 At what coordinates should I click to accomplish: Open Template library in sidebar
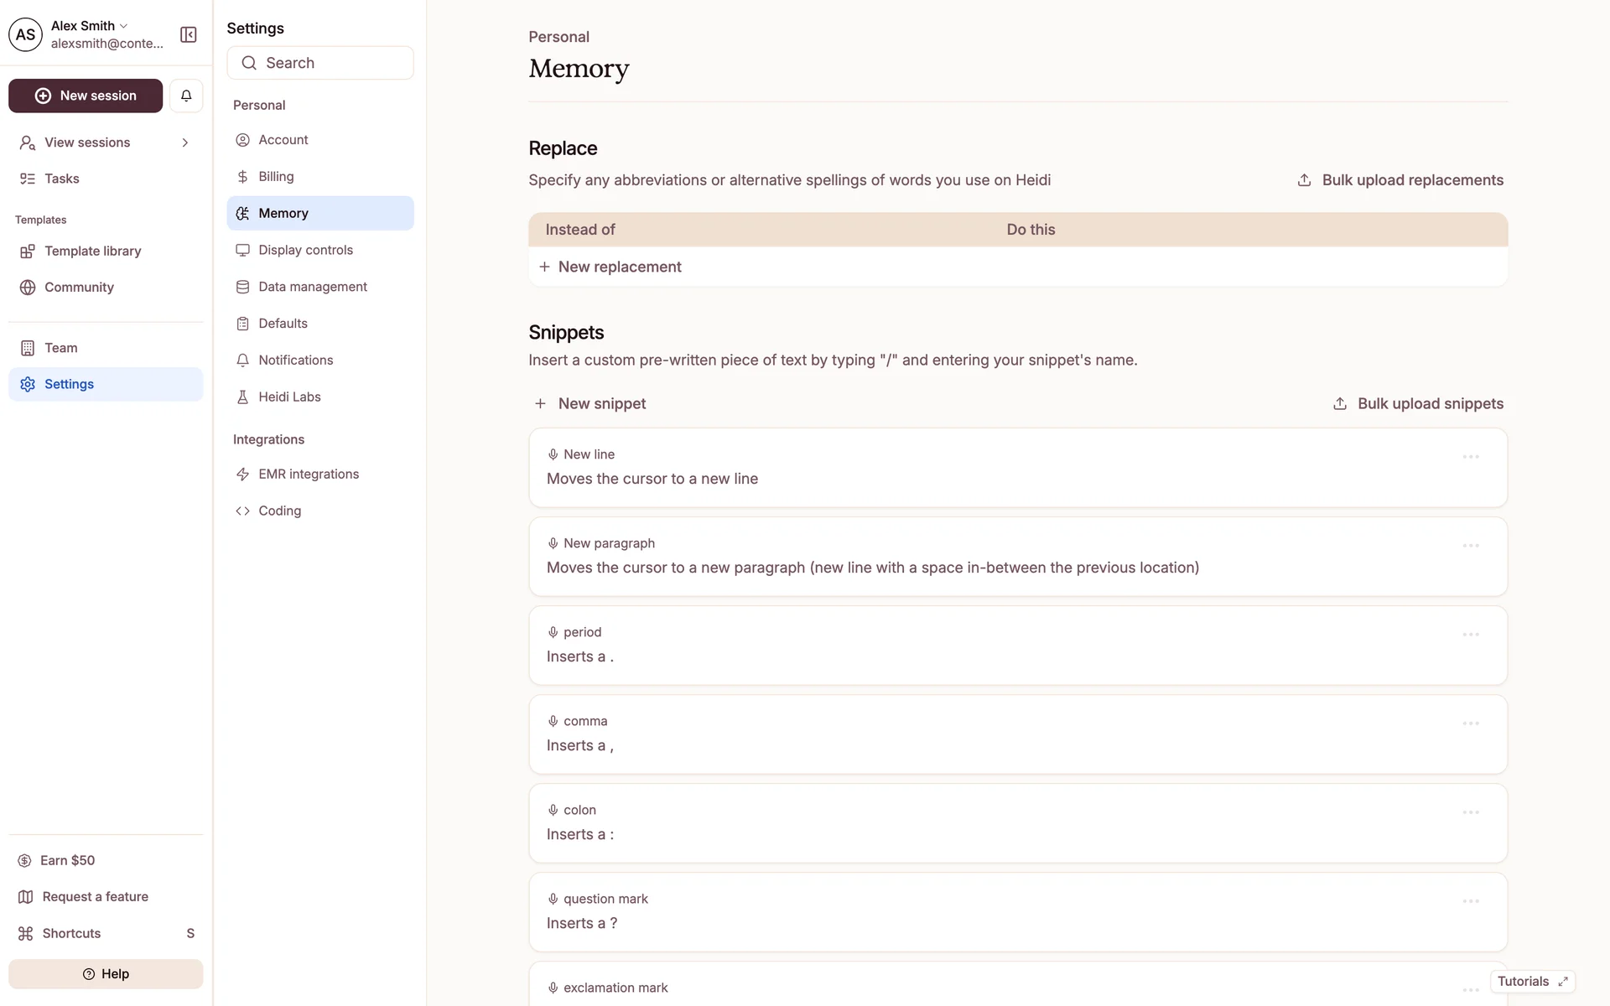[92, 251]
